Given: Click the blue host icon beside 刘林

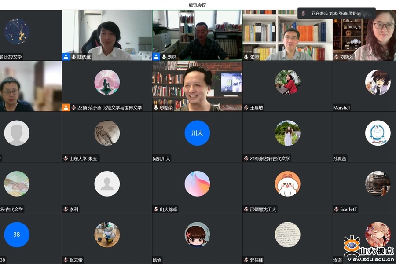Looking at the screenshot, I should [x=156, y=57].
